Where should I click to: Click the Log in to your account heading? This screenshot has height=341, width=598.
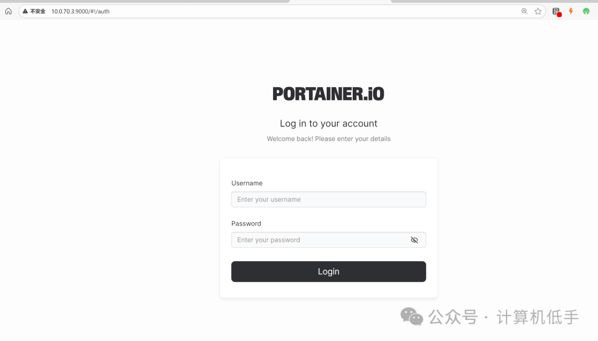[328, 124]
